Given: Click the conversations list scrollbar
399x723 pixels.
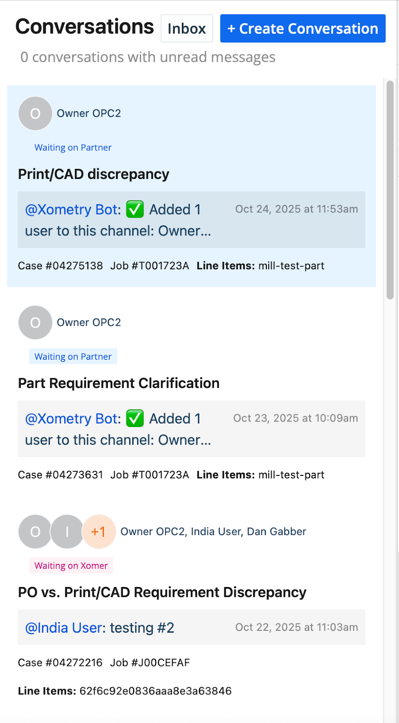Looking at the screenshot, I should pyautogui.click(x=390, y=190).
